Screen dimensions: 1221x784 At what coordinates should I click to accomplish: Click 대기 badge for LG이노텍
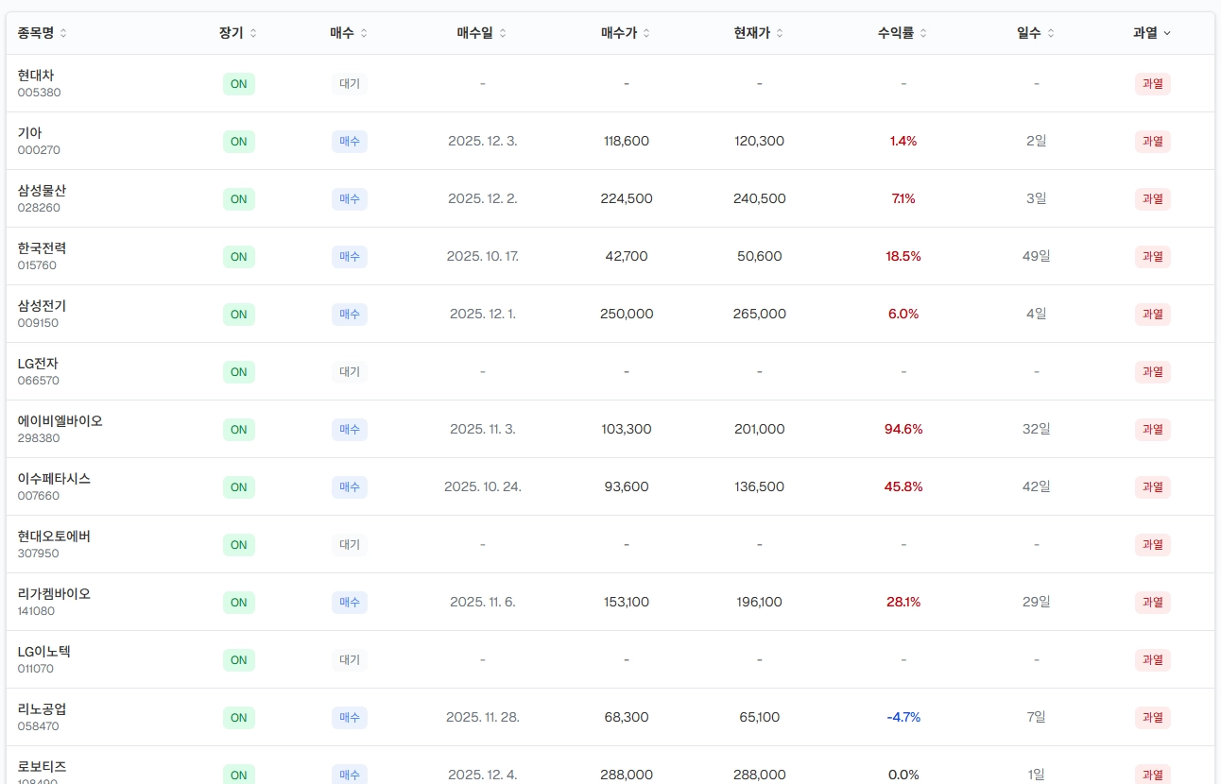pyautogui.click(x=350, y=660)
